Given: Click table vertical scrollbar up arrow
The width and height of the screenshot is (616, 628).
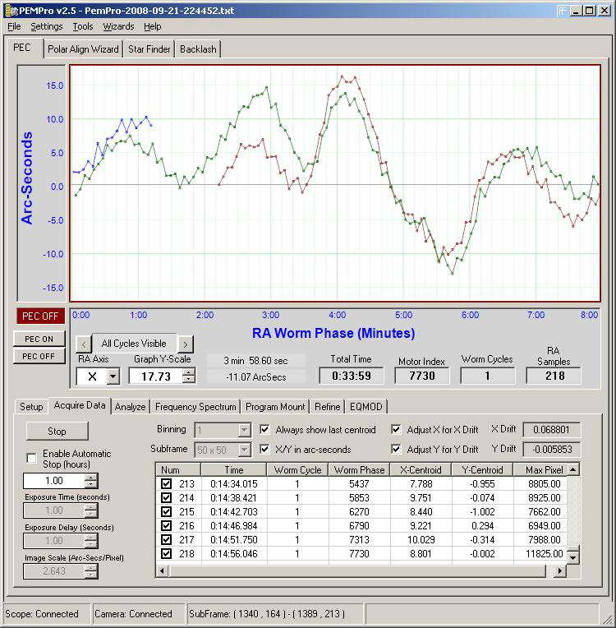Looking at the screenshot, I should (x=573, y=469).
